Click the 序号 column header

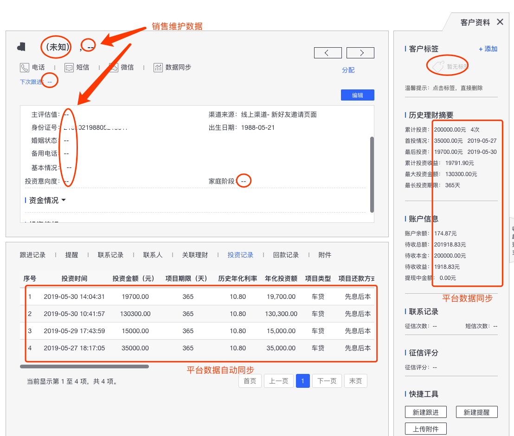coord(30,278)
